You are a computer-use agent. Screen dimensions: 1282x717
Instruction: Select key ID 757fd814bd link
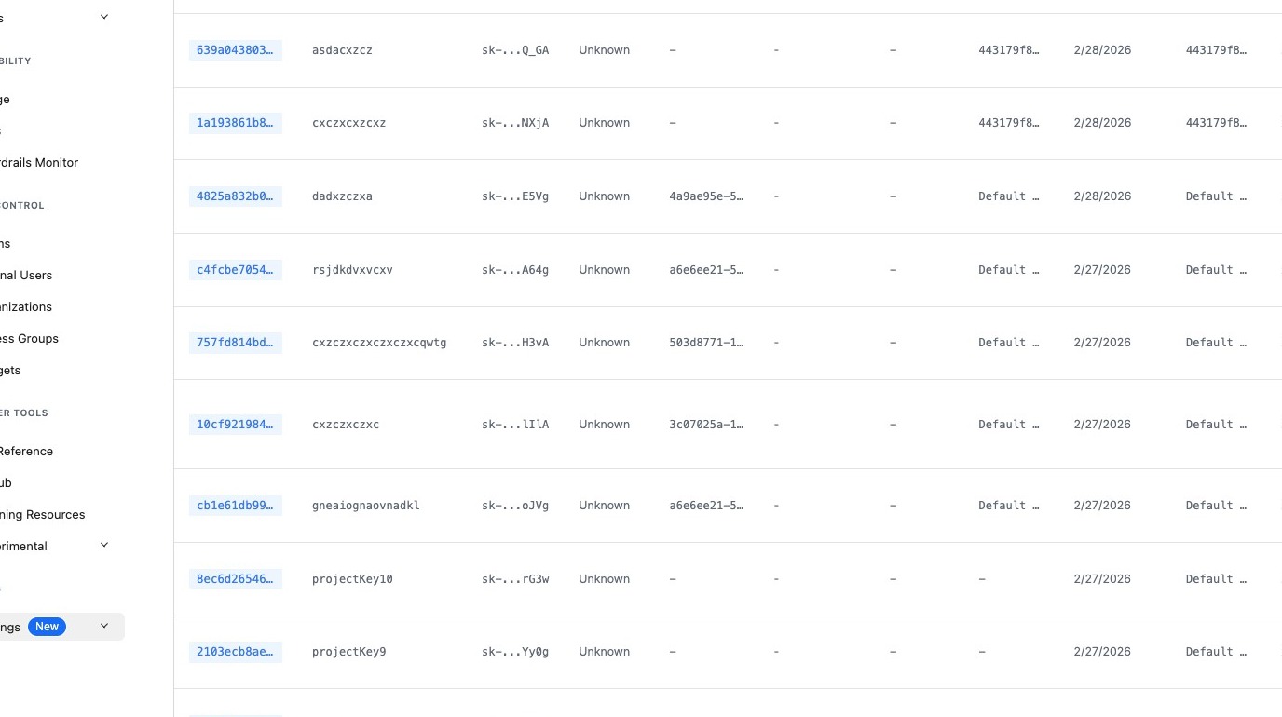coord(235,343)
